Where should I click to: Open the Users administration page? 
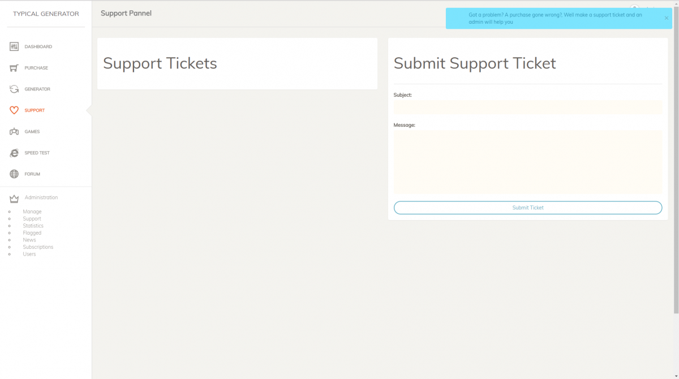[x=29, y=254]
